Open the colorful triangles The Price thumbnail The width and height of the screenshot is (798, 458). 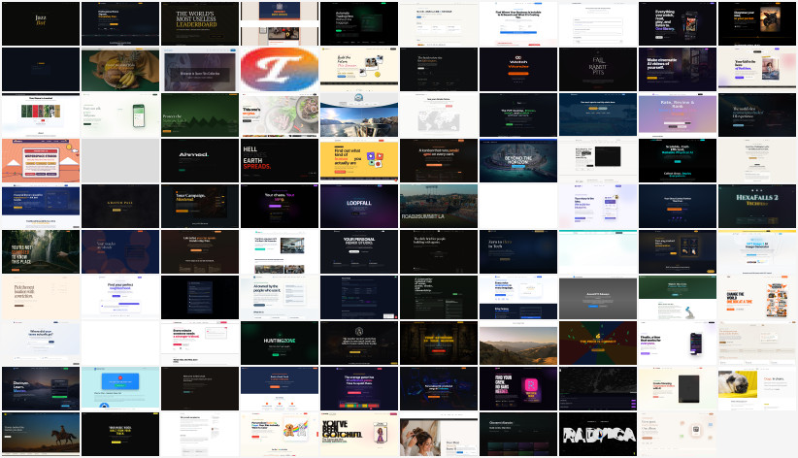point(598,343)
